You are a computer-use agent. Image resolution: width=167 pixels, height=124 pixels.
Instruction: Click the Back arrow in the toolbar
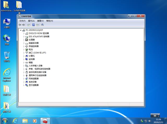pos(20,25)
